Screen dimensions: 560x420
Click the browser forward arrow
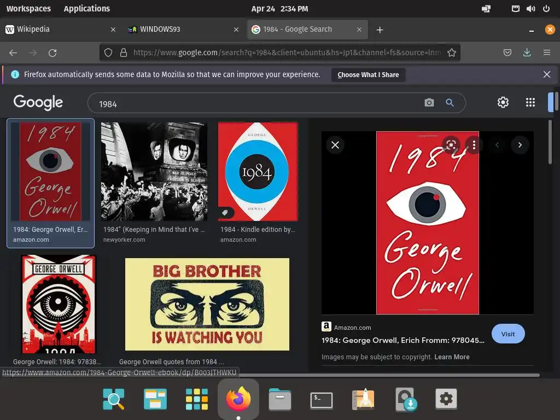point(33,53)
